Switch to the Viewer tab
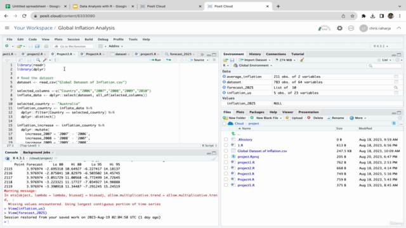Image resolution: width=406 pixels, height=228 pixels. pyautogui.click(x=287, y=112)
